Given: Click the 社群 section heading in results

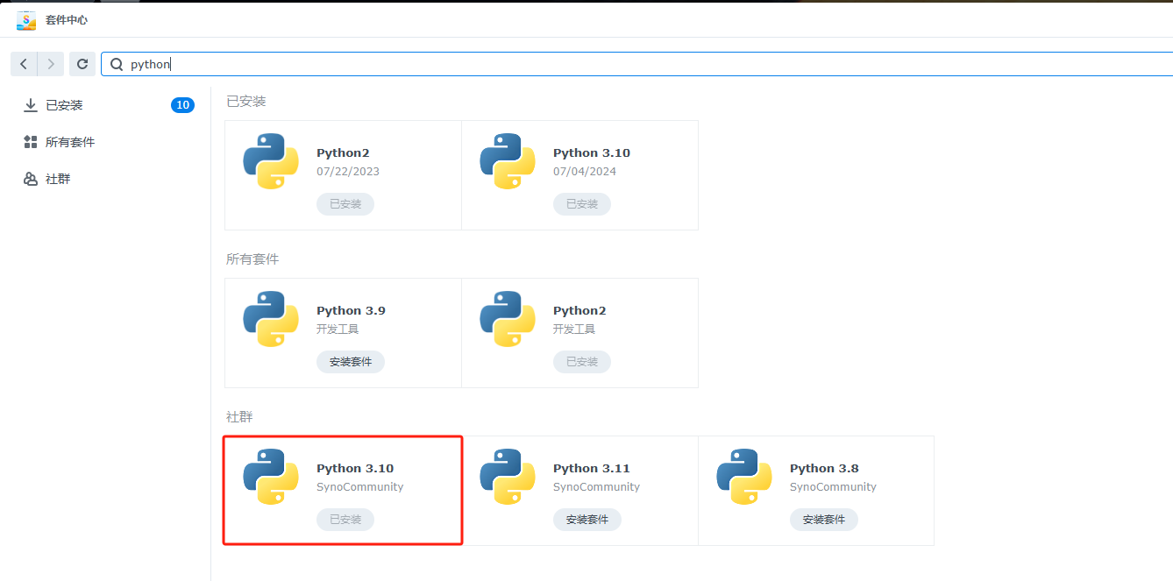Looking at the screenshot, I should tap(239, 417).
